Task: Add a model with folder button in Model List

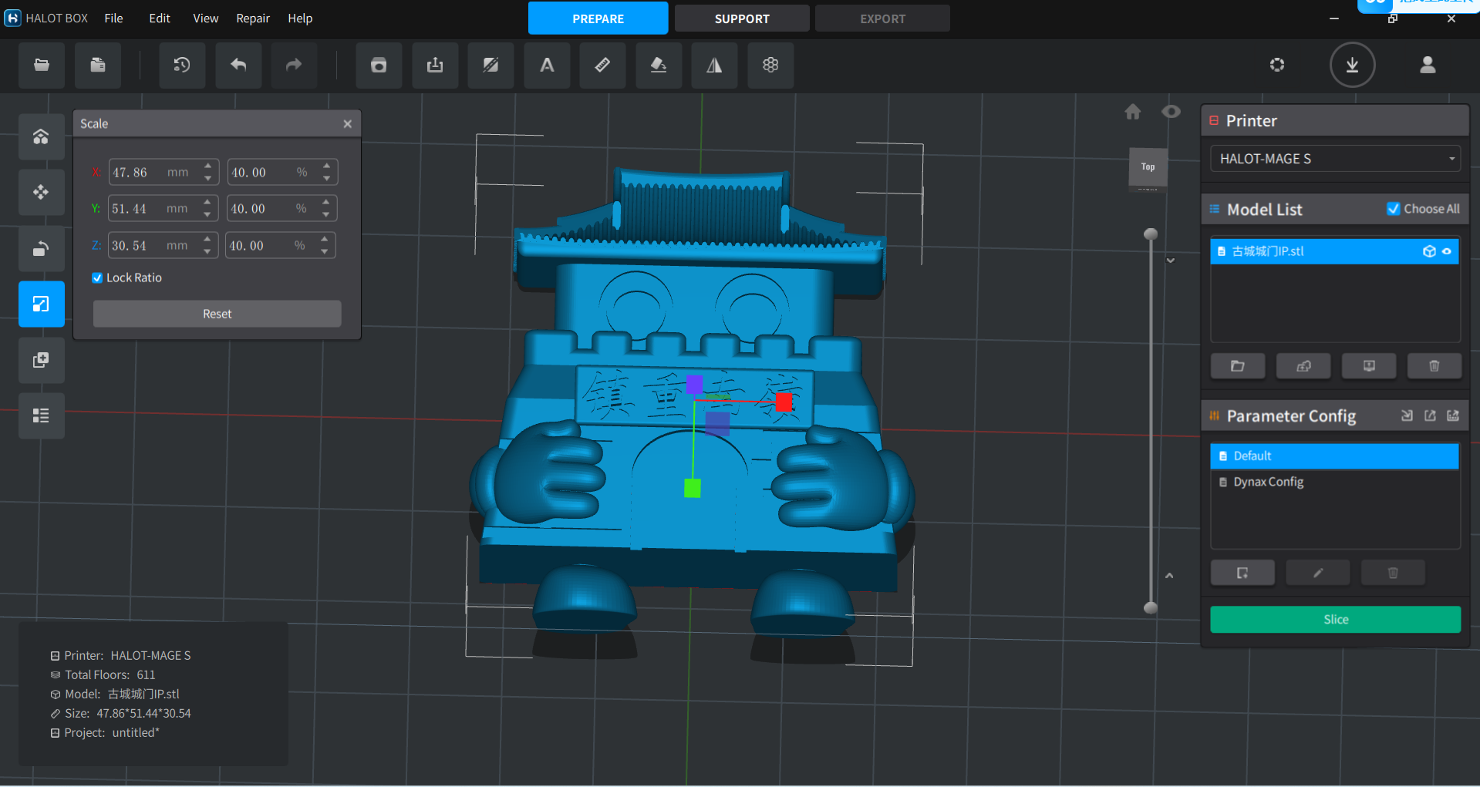Action: [1238, 366]
